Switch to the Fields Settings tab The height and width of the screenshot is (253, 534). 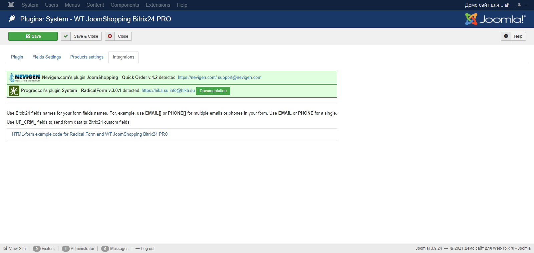coord(47,57)
